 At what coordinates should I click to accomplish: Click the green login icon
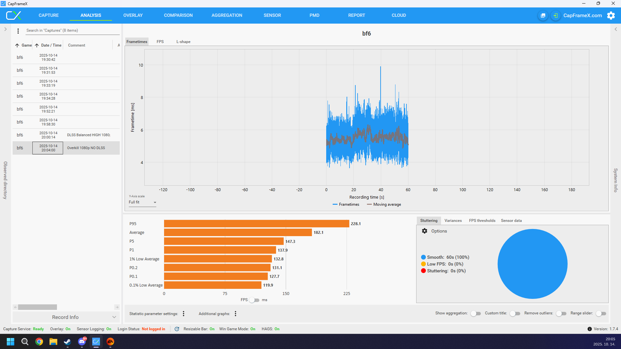(x=555, y=16)
